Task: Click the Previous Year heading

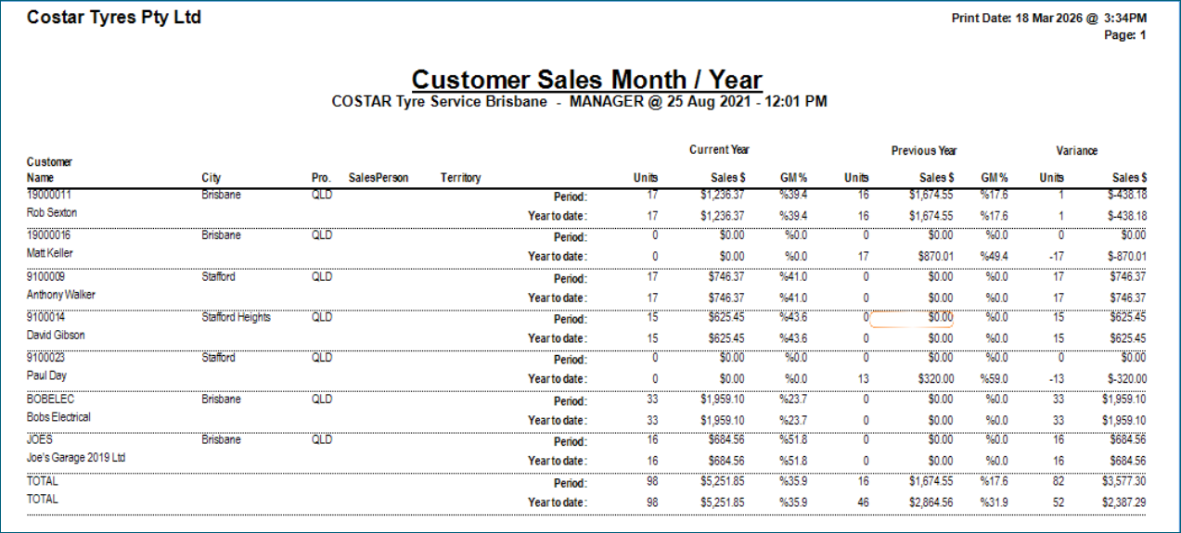Action: pyautogui.click(x=924, y=150)
